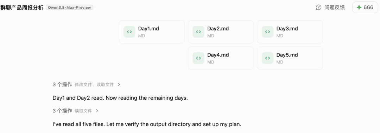This screenshot has width=380, height=133.
Task: Open the 666 credits button
Action: (x=365, y=7)
